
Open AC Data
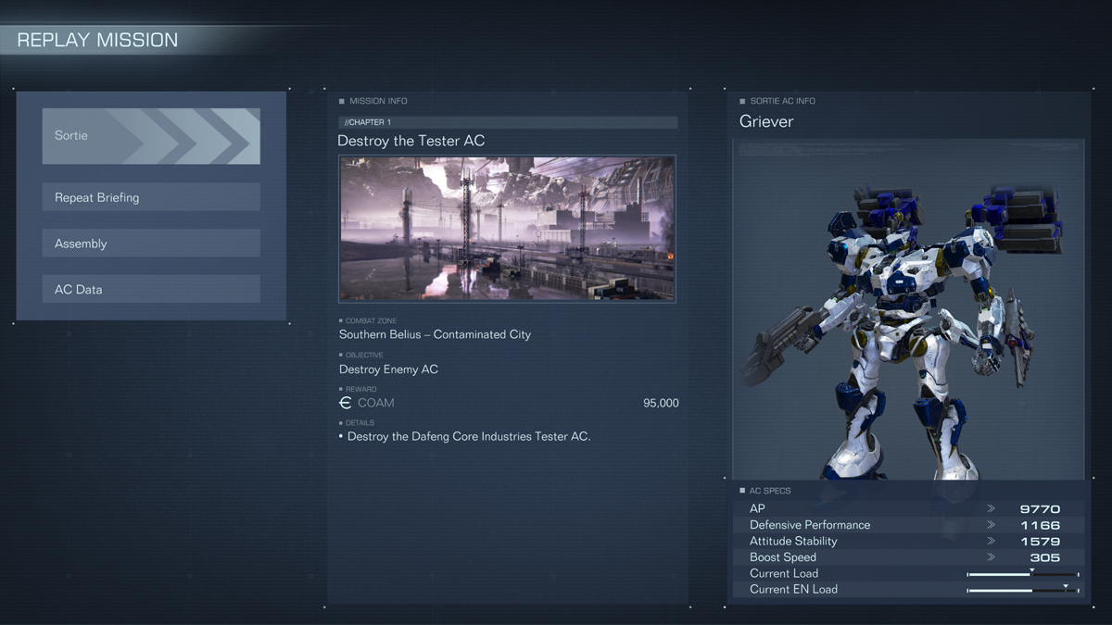[x=151, y=289]
